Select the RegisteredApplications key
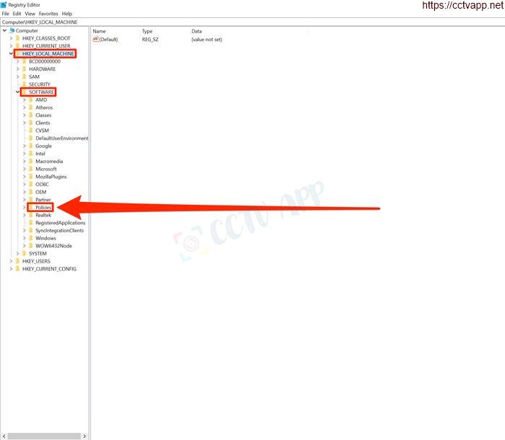The width and height of the screenshot is (505, 440). point(60,223)
